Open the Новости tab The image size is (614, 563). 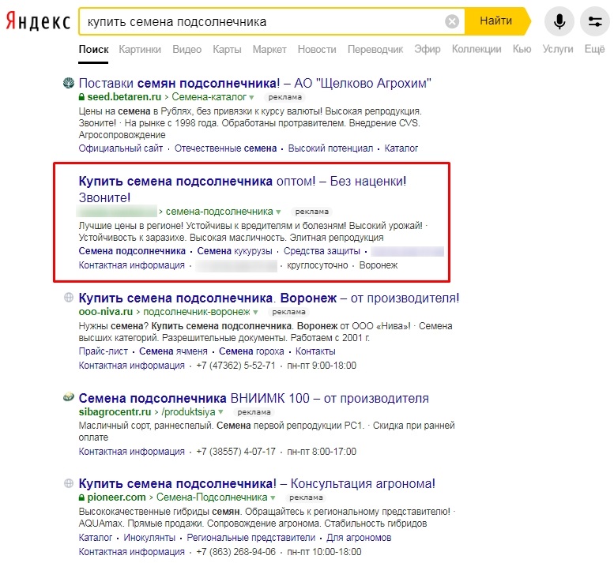tap(317, 49)
